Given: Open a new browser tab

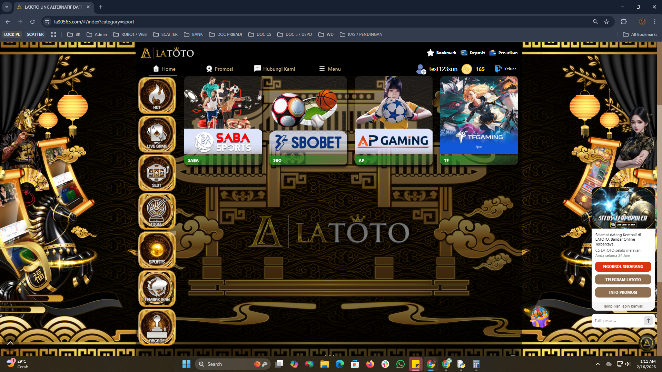Looking at the screenshot, I should coord(101,7).
